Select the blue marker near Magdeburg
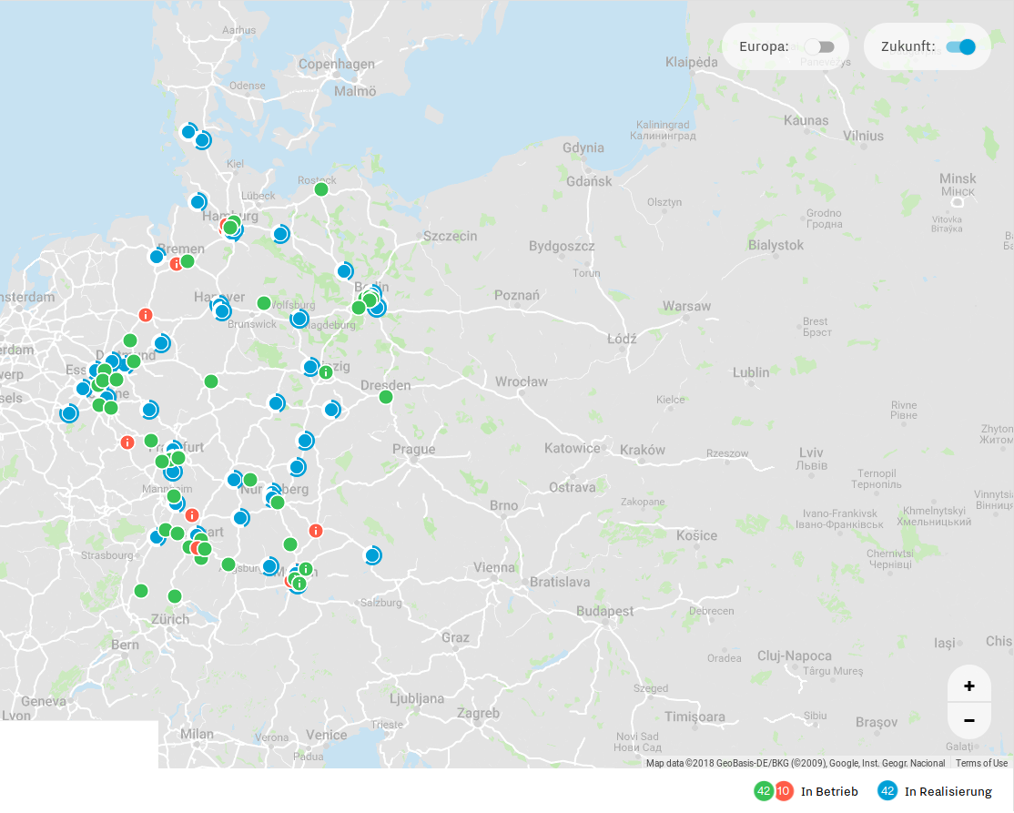 coord(299,319)
